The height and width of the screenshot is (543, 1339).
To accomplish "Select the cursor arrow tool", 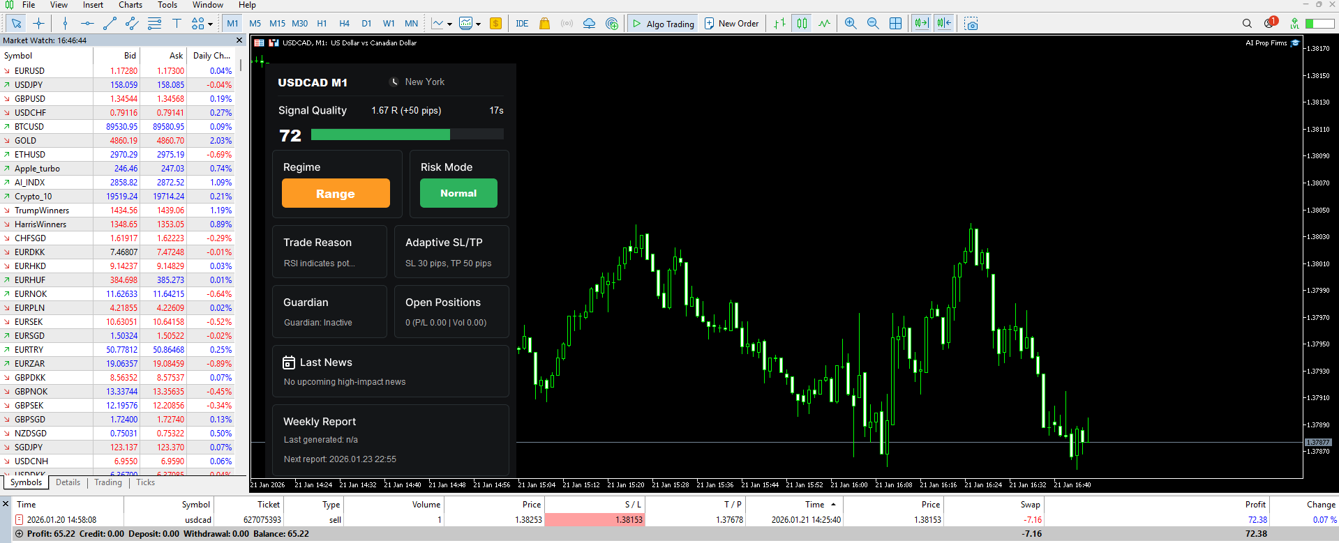I will pos(16,24).
